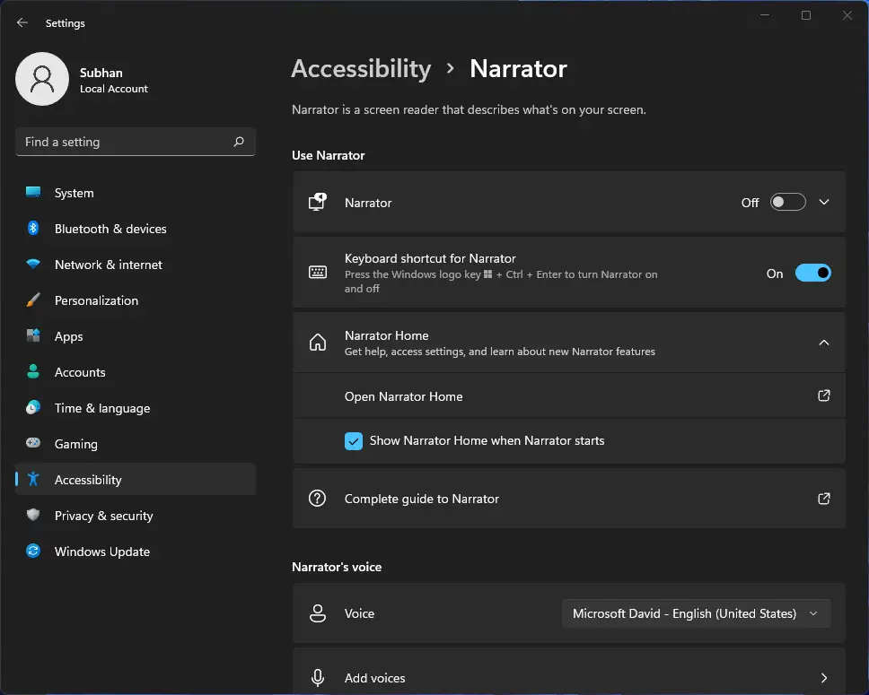Click the question mark guide icon
Viewport: 869px width, 695px height.
click(318, 499)
